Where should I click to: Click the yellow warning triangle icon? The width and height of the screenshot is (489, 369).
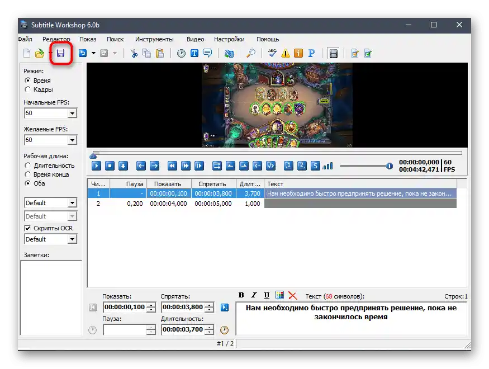click(x=286, y=54)
